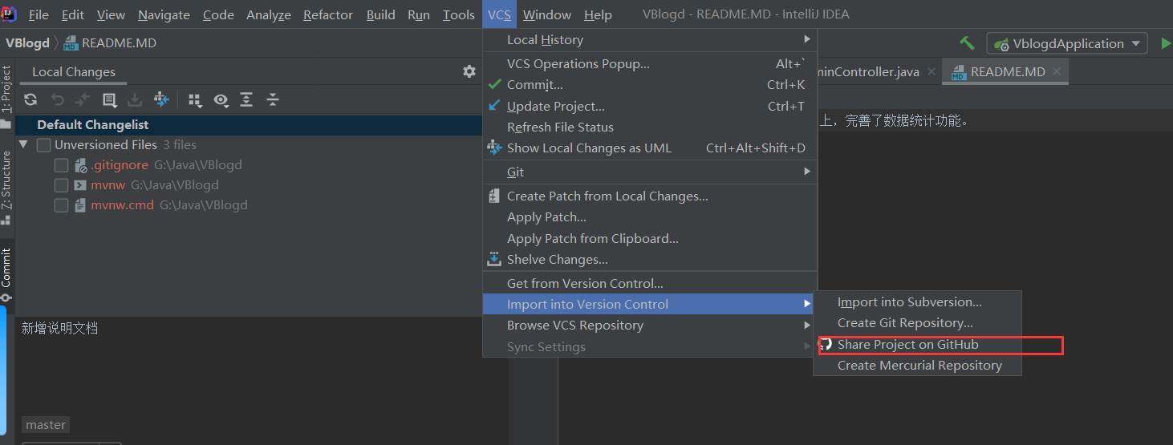Open the Window menu
Image resolution: width=1173 pixels, height=445 pixels.
(547, 14)
